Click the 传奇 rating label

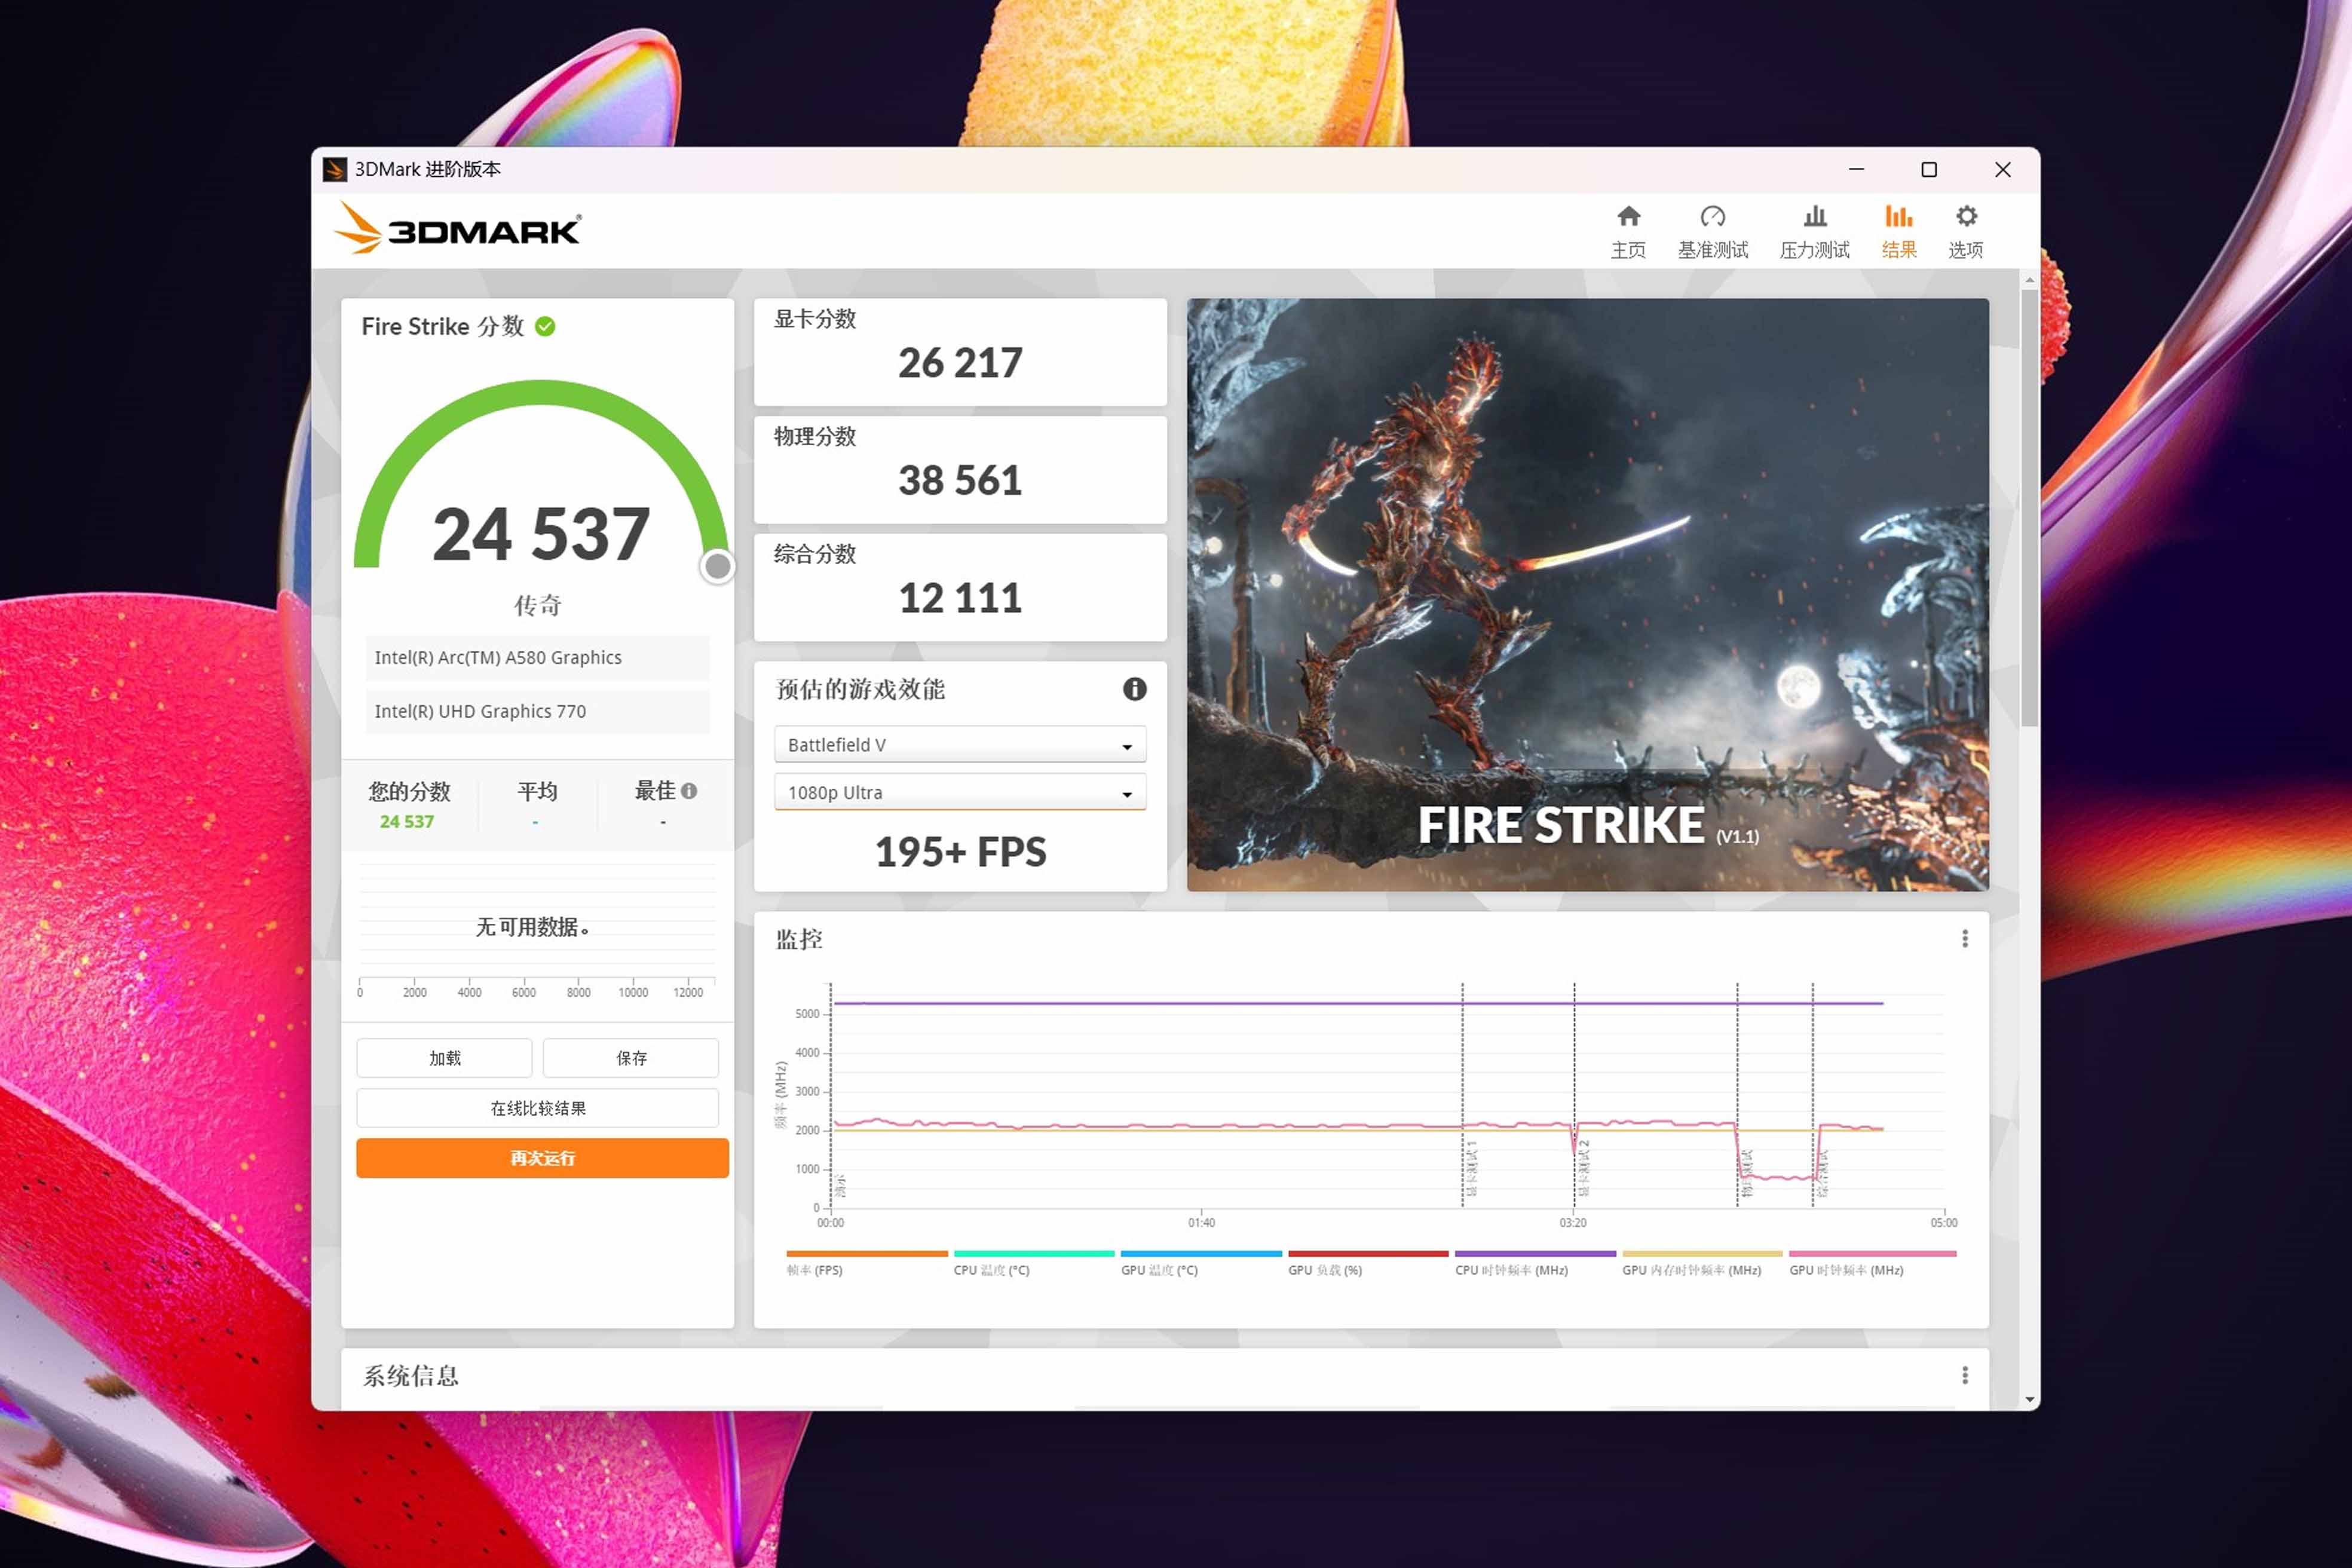[537, 605]
